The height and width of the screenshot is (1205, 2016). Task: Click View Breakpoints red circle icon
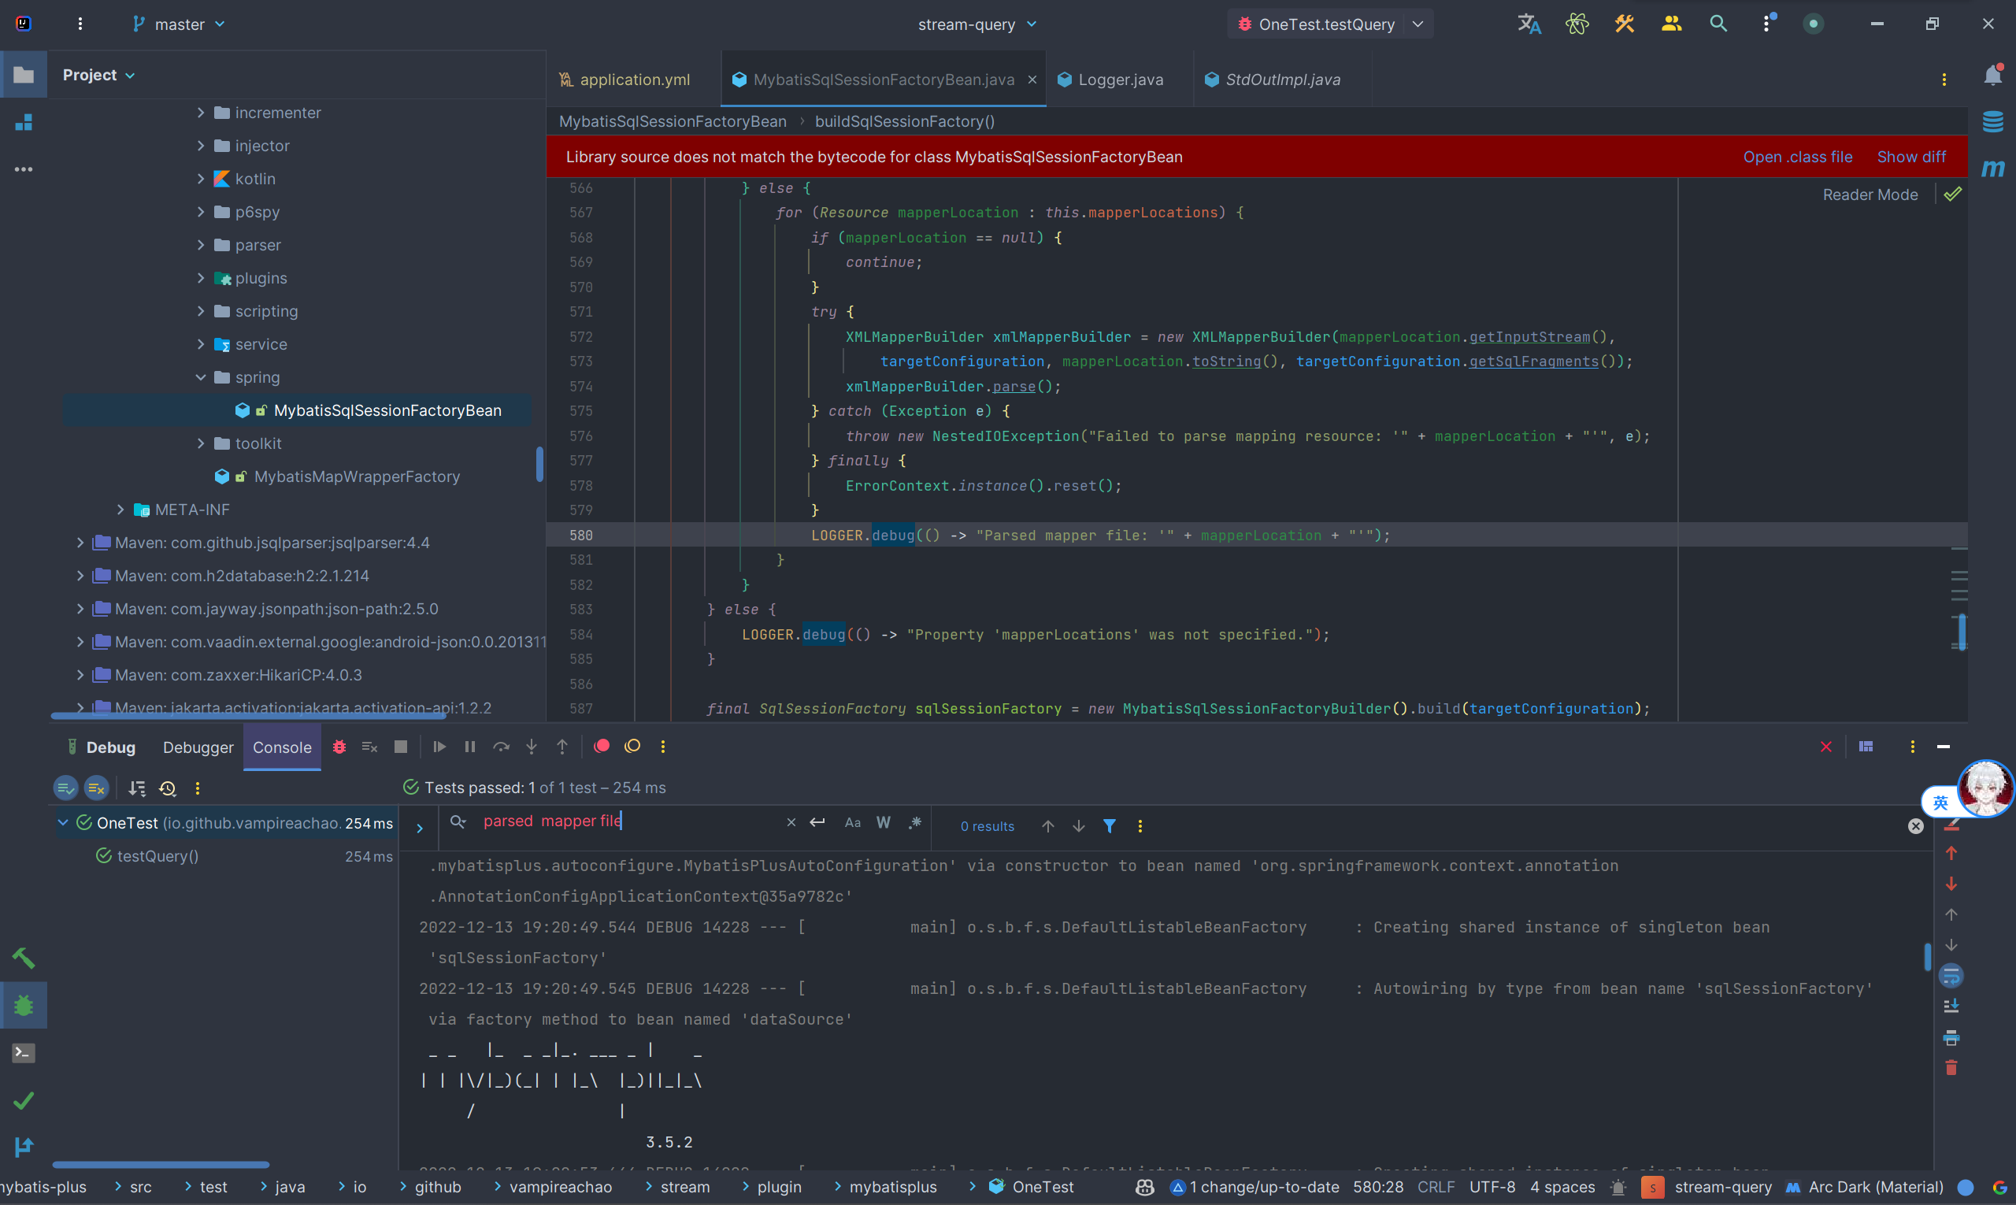pos(602,746)
